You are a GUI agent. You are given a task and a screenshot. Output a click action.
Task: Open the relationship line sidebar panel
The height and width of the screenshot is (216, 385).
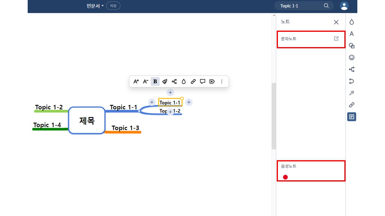[x=352, y=81]
